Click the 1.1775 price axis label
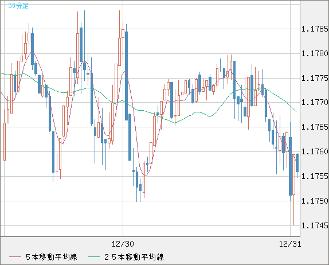 pyautogui.click(x=315, y=78)
